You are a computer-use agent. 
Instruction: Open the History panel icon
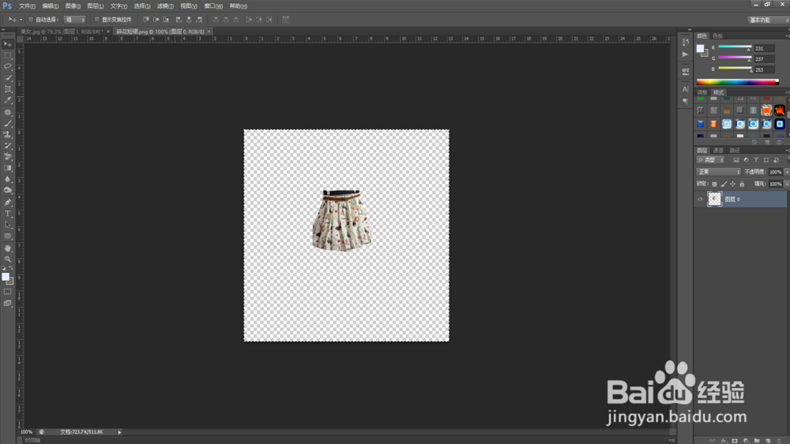pos(685,43)
